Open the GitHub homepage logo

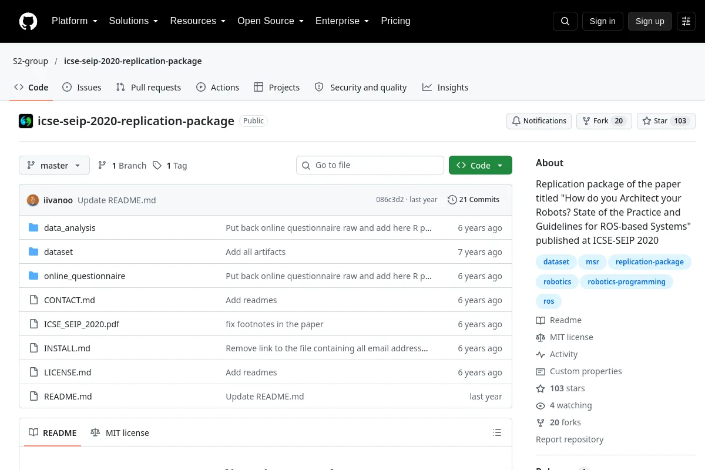click(x=28, y=21)
